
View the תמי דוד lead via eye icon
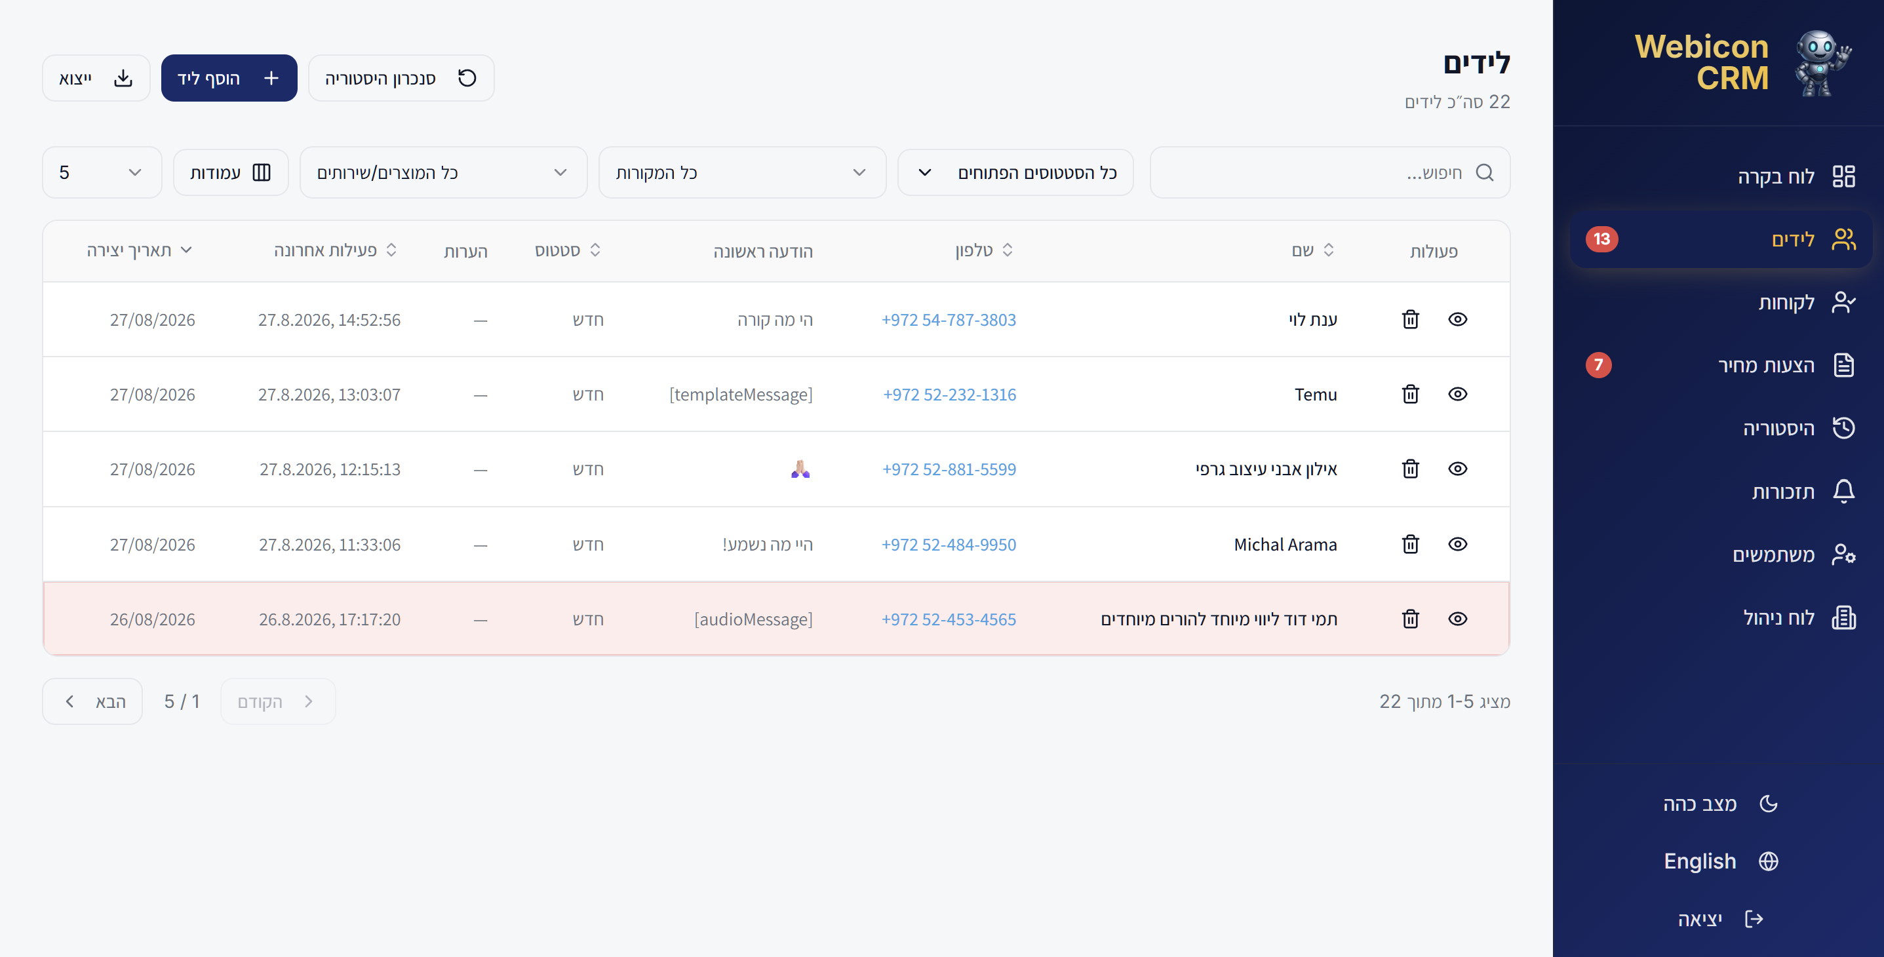coord(1458,619)
